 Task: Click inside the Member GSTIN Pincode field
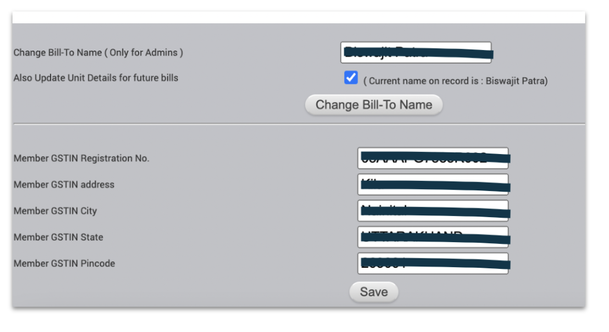click(433, 263)
